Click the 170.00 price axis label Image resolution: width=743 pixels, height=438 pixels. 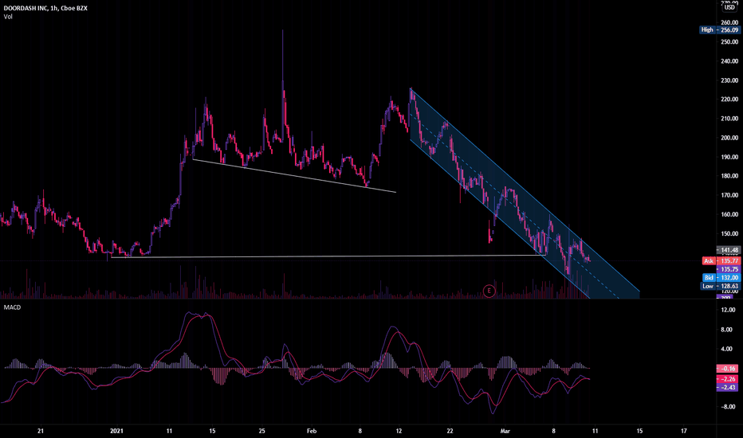[729, 195]
